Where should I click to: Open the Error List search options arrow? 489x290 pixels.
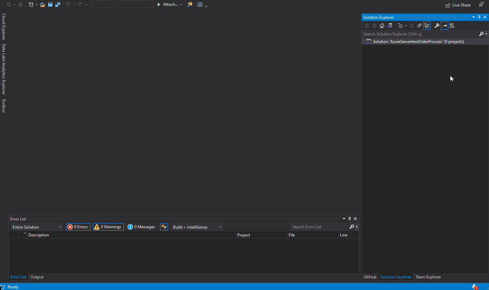pyautogui.click(x=357, y=227)
